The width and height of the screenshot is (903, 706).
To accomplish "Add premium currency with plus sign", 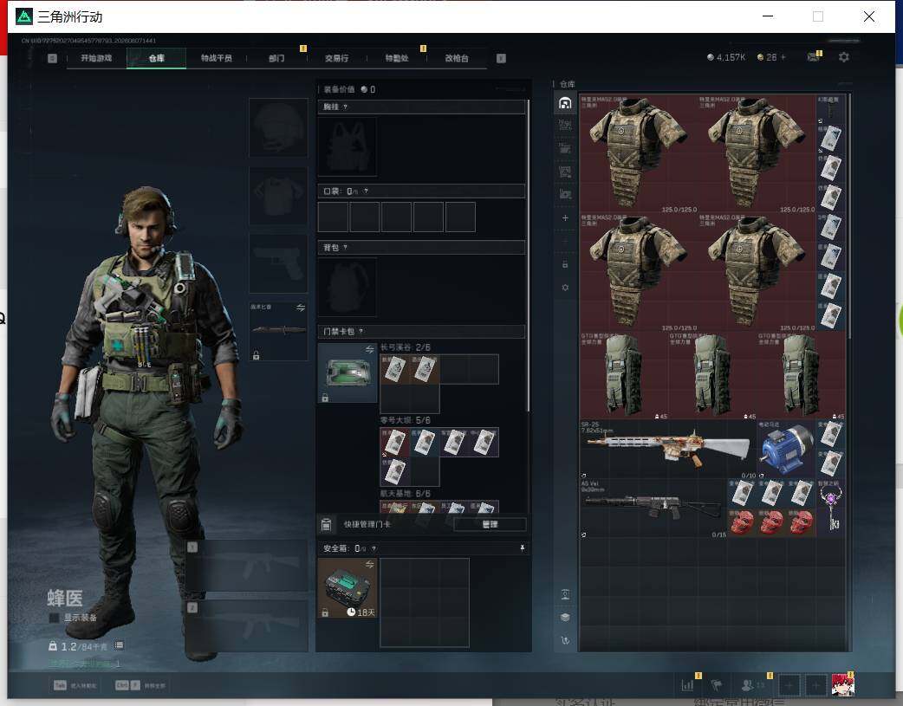I will (x=783, y=57).
